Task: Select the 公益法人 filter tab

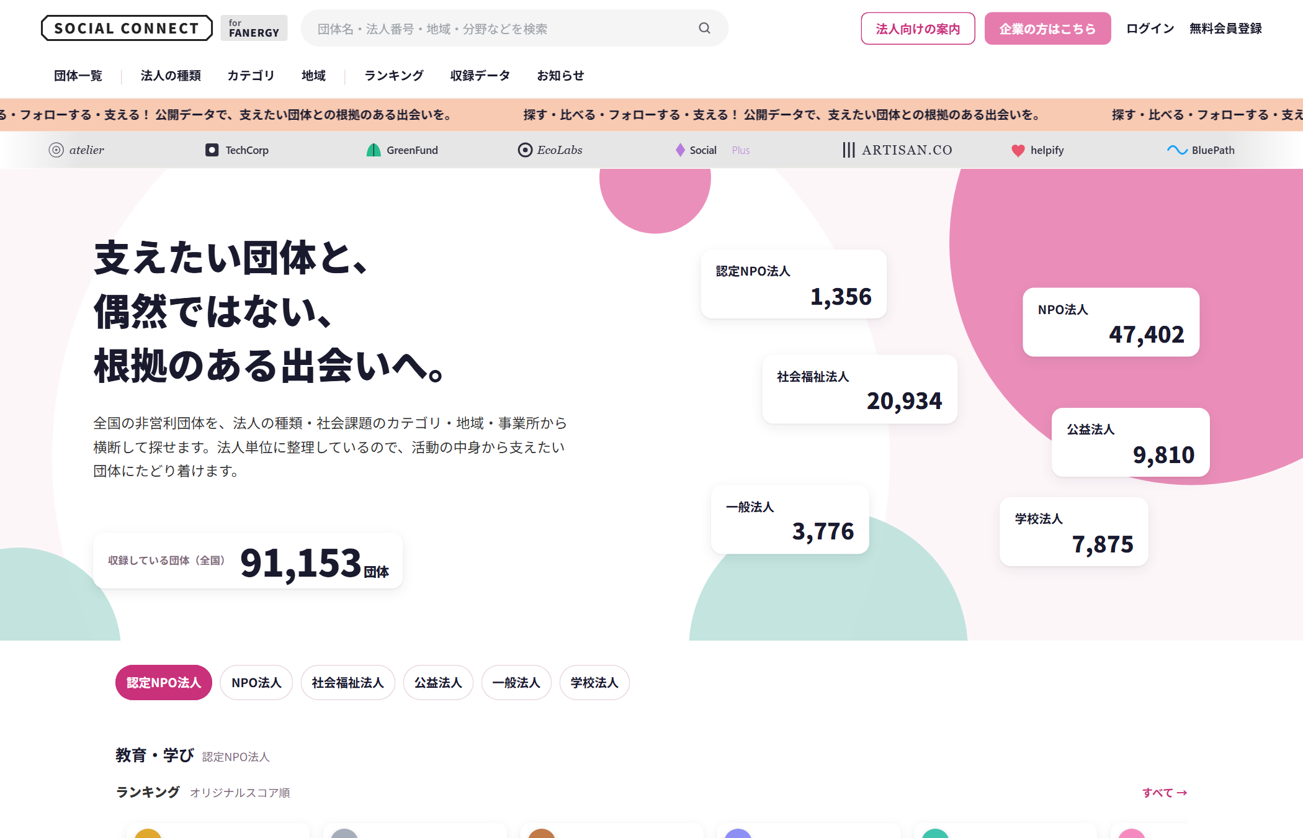Action: pos(438,683)
